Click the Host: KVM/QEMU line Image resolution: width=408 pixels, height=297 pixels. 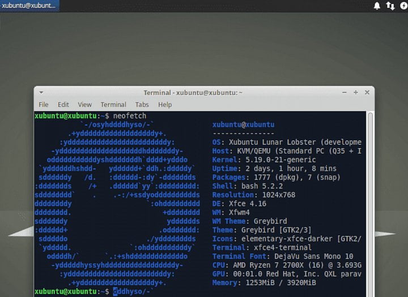[x=287, y=151]
